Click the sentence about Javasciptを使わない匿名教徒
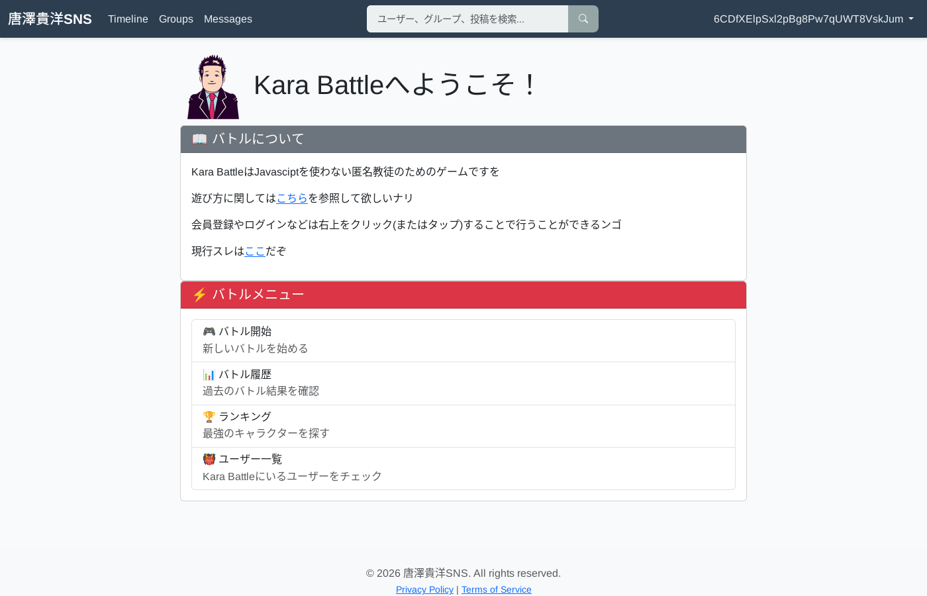 [346, 172]
